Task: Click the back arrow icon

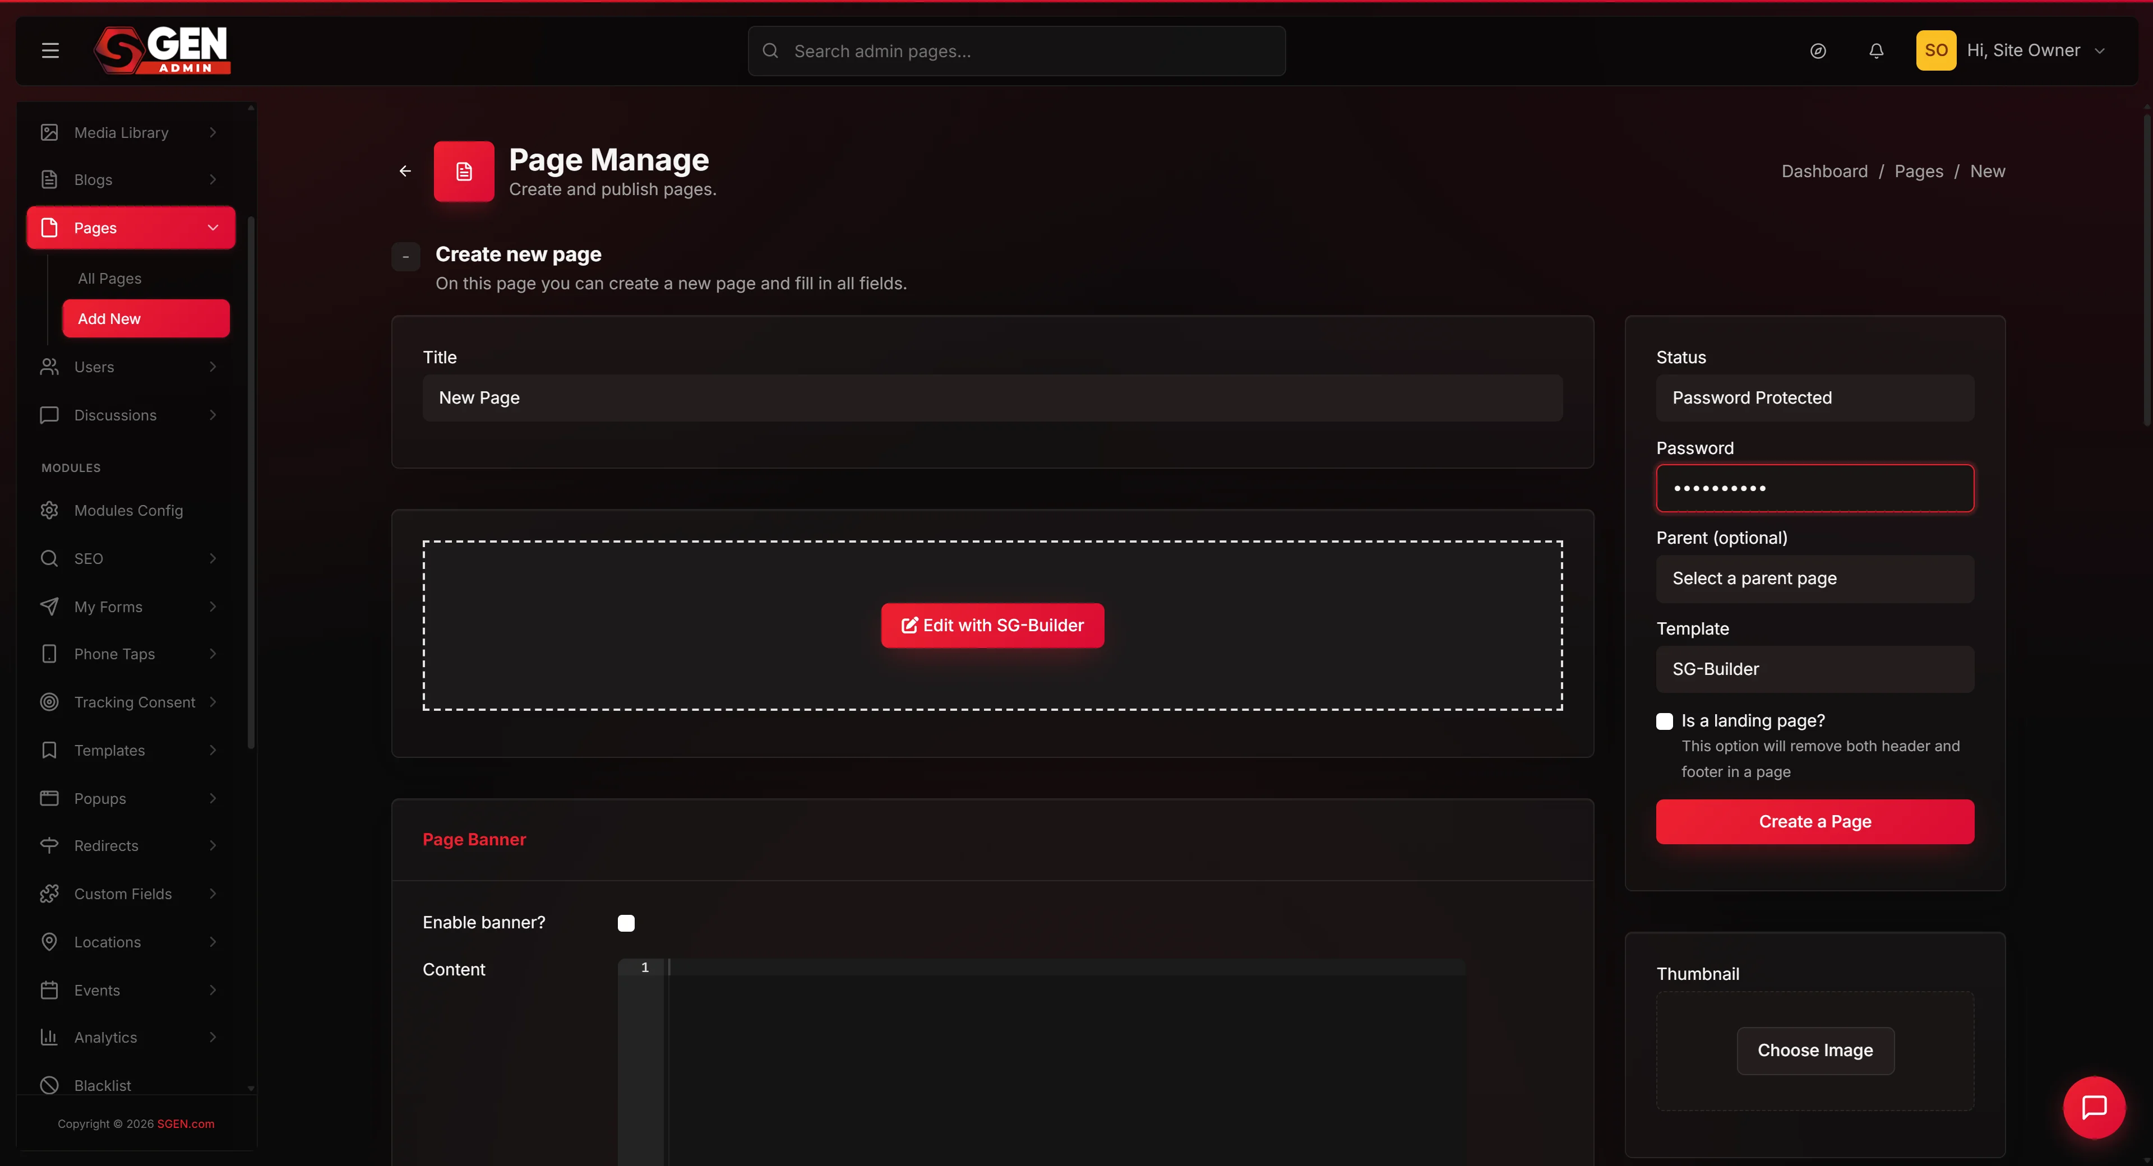Action: tap(405, 172)
